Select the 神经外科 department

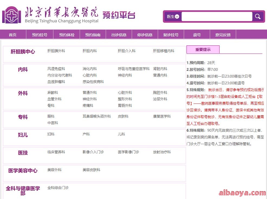[x=89, y=99]
